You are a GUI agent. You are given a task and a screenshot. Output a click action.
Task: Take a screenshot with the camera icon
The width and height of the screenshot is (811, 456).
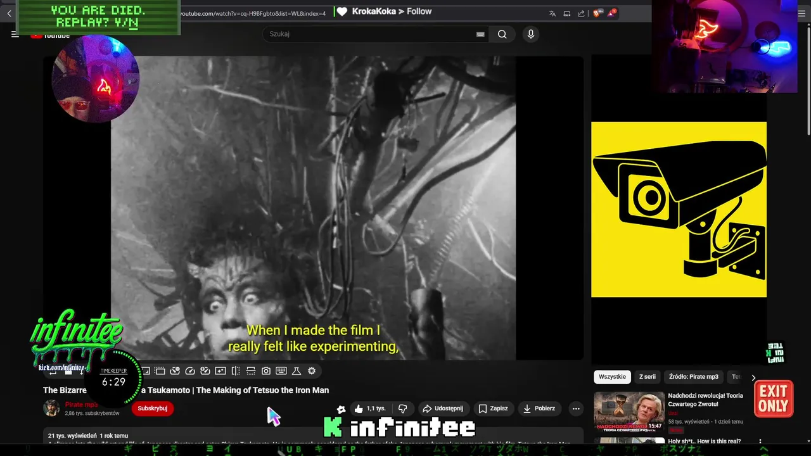click(x=266, y=371)
